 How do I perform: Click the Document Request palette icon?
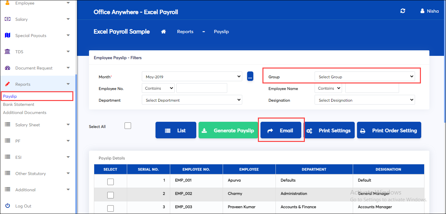click(8, 68)
